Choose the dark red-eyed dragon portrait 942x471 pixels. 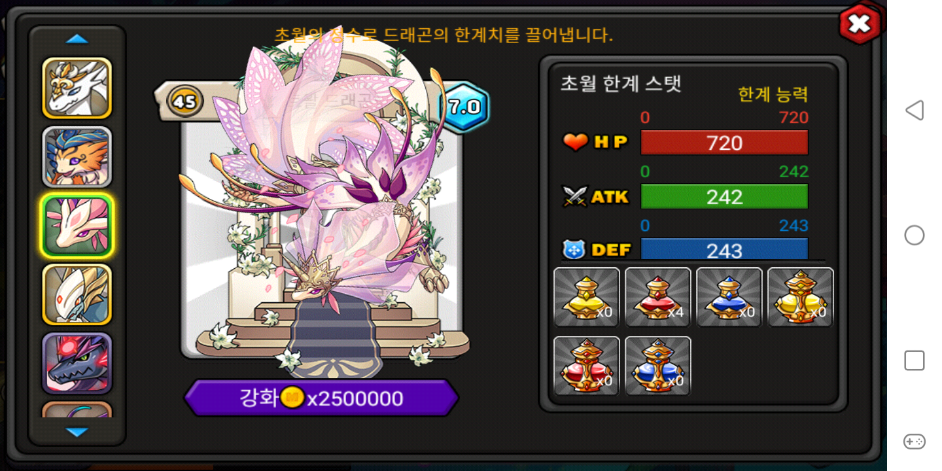click(77, 363)
